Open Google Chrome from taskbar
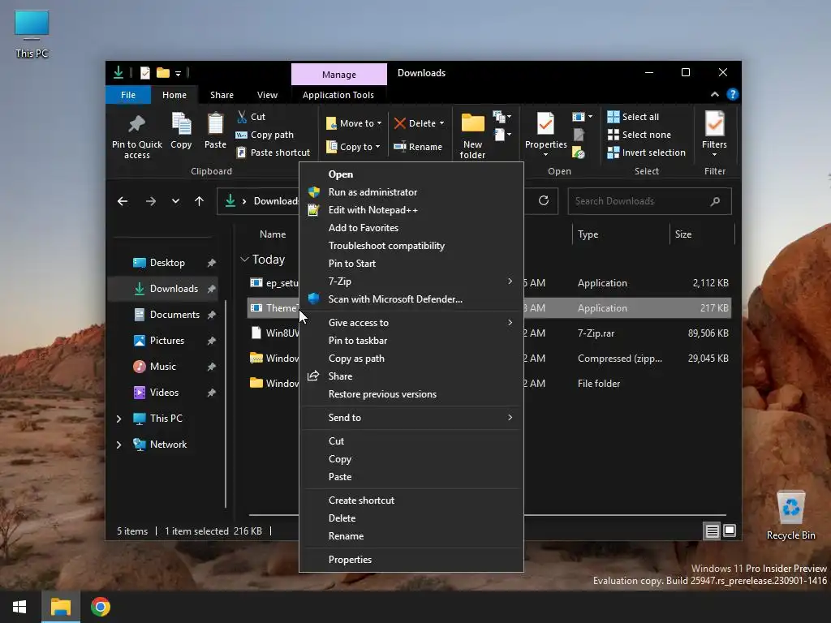This screenshot has height=623, width=831. click(101, 607)
